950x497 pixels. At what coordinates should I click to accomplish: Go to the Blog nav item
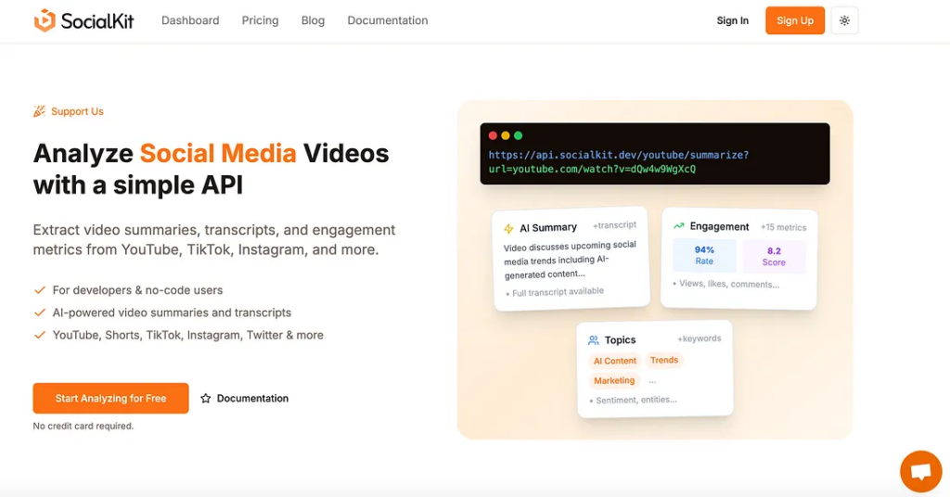[313, 20]
